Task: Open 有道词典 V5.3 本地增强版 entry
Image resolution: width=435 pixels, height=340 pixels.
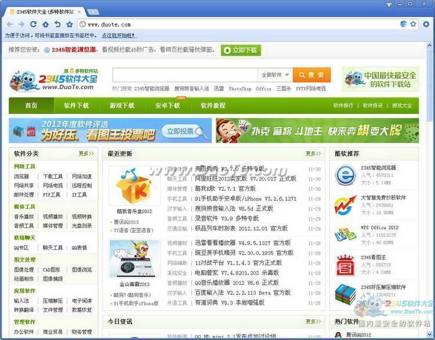Action: [x=230, y=302]
